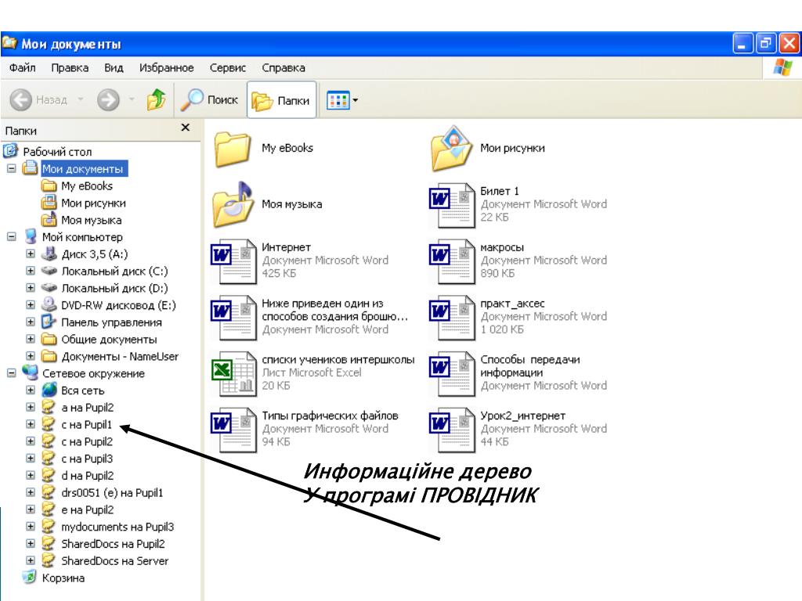Select My eBooks in folder tree
This screenshot has width=802, height=601.
coord(87,186)
